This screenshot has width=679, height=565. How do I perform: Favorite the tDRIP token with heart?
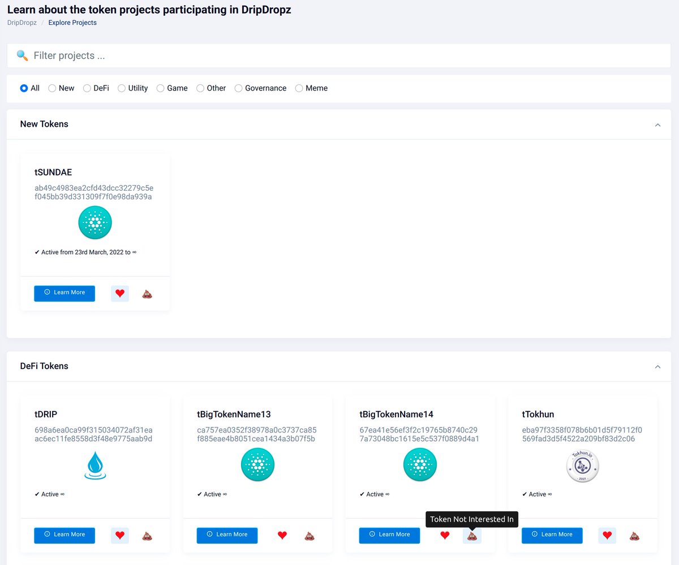[x=119, y=535]
